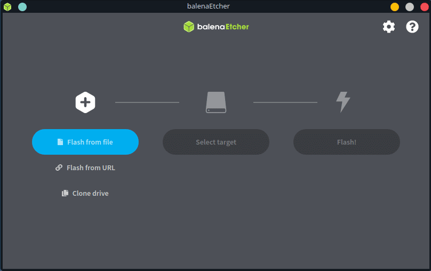The height and width of the screenshot is (271, 431).
Task: Maximize window using the gray circle button
Action: pyautogui.click(x=410, y=7)
